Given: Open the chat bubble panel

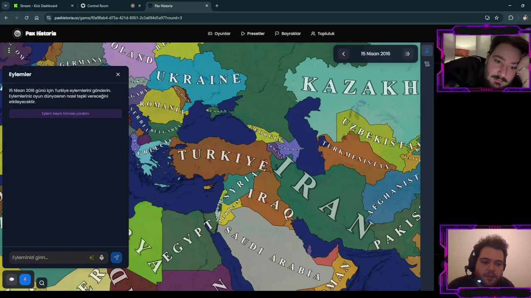Looking at the screenshot, I should (12, 279).
